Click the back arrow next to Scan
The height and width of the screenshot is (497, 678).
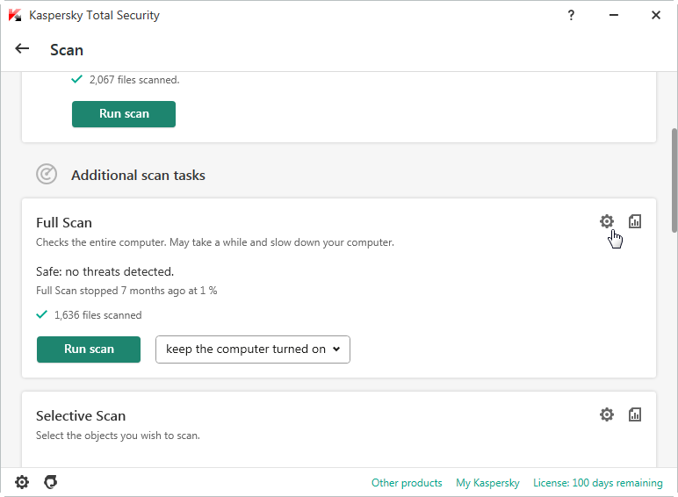[23, 49]
